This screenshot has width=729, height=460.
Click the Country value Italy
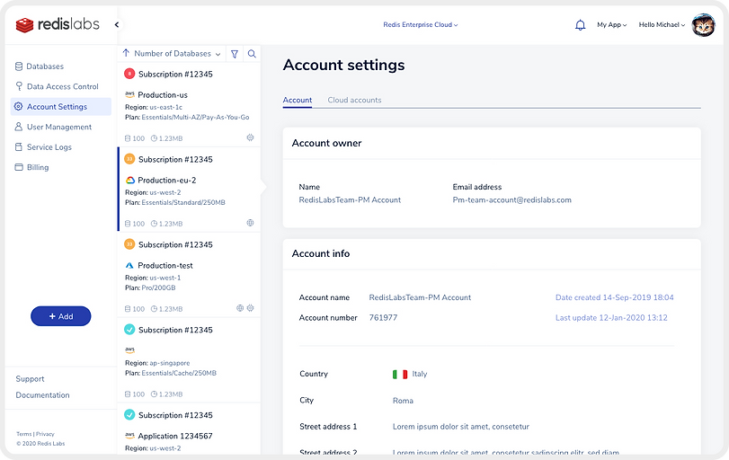[420, 374]
